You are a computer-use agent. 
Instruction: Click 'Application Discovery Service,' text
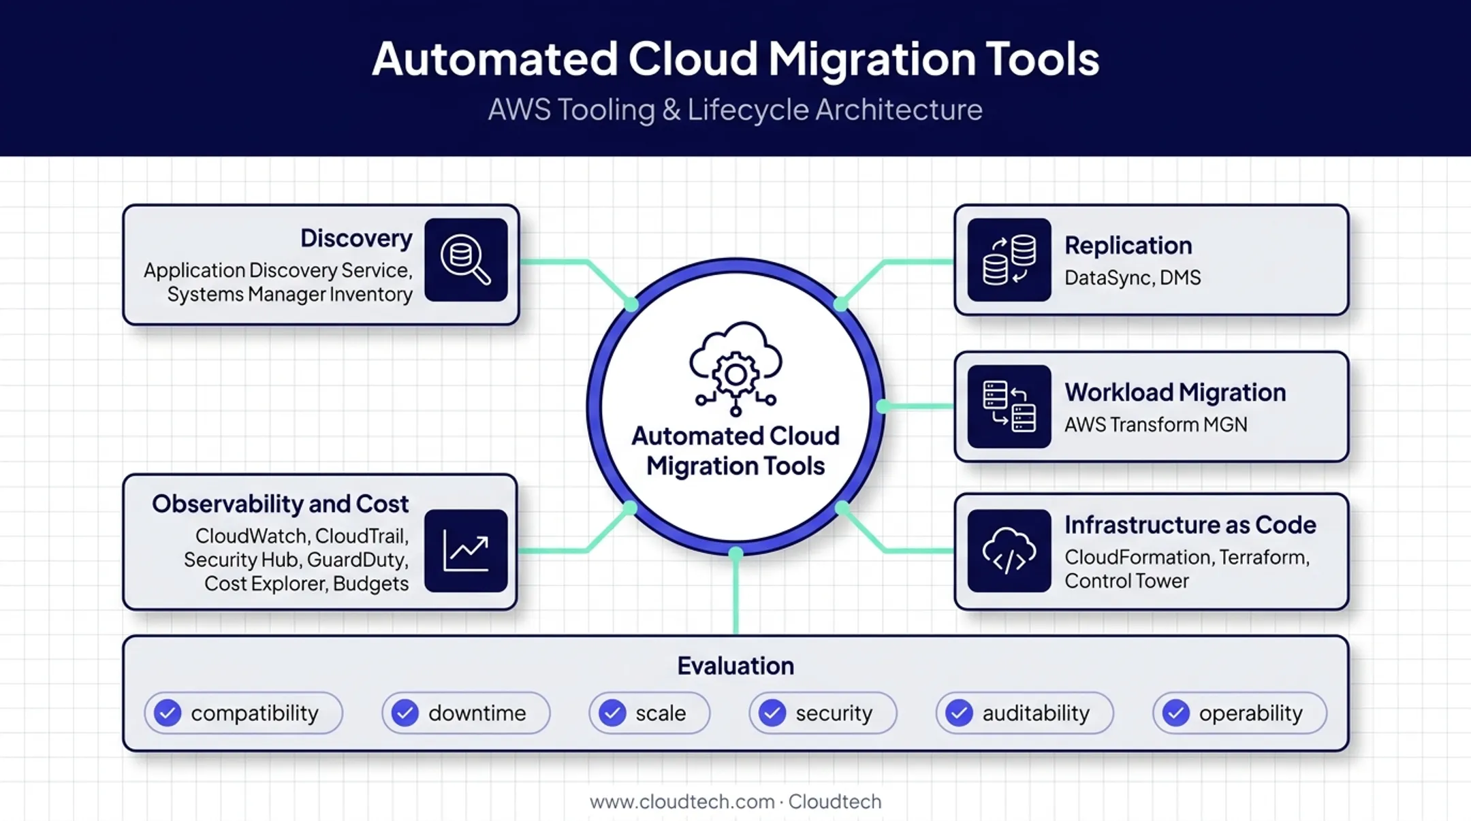pos(278,270)
